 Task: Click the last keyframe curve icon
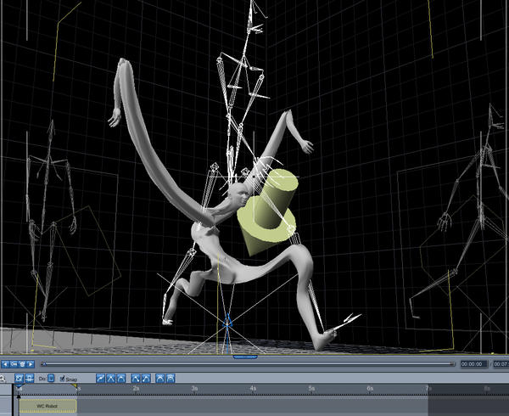pyautogui.click(x=171, y=379)
